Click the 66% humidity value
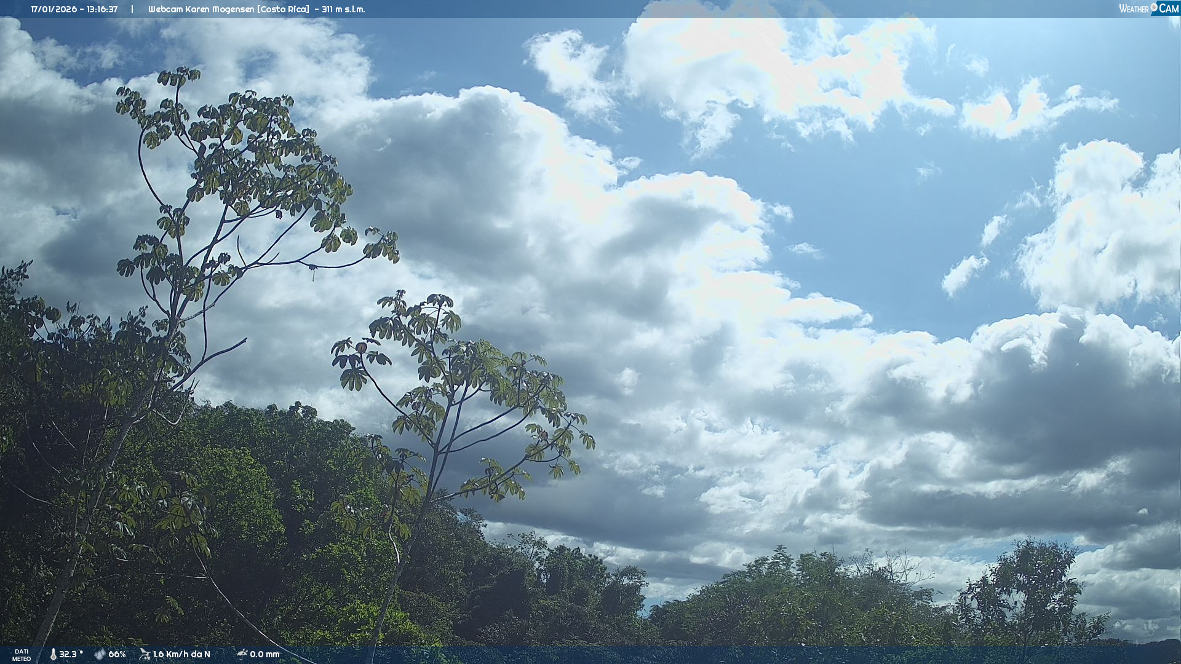 (117, 655)
